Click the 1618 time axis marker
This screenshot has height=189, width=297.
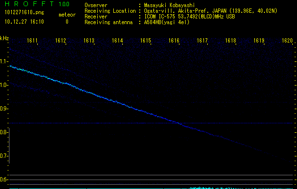click(230, 41)
